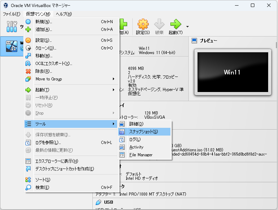Choose 追加(A)... from the menu

pos(71,29)
